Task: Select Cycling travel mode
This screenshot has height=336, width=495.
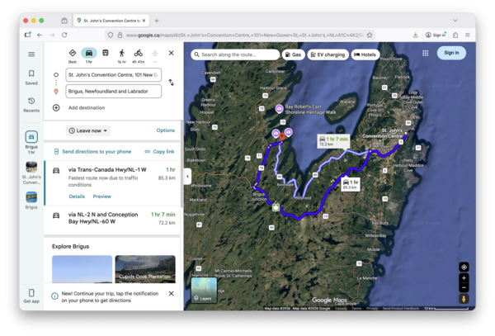Action: [x=139, y=55]
